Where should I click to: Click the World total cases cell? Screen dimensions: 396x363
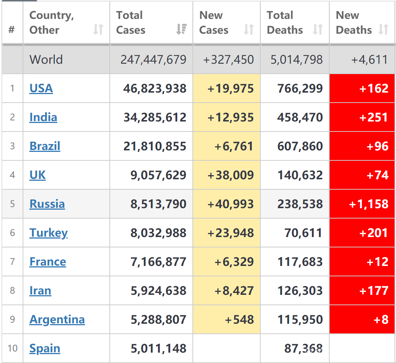153,60
